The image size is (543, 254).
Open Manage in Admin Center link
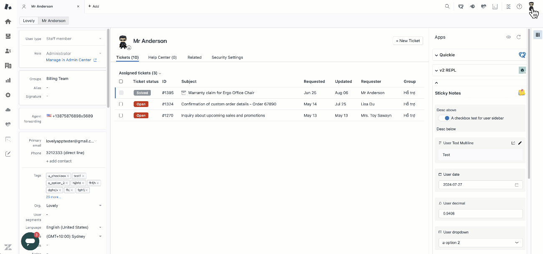[71, 60]
